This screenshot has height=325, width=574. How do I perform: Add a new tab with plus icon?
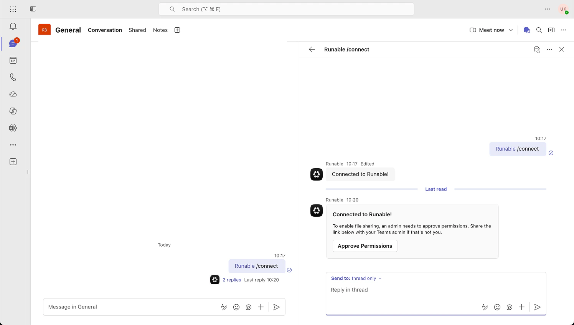[177, 30]
